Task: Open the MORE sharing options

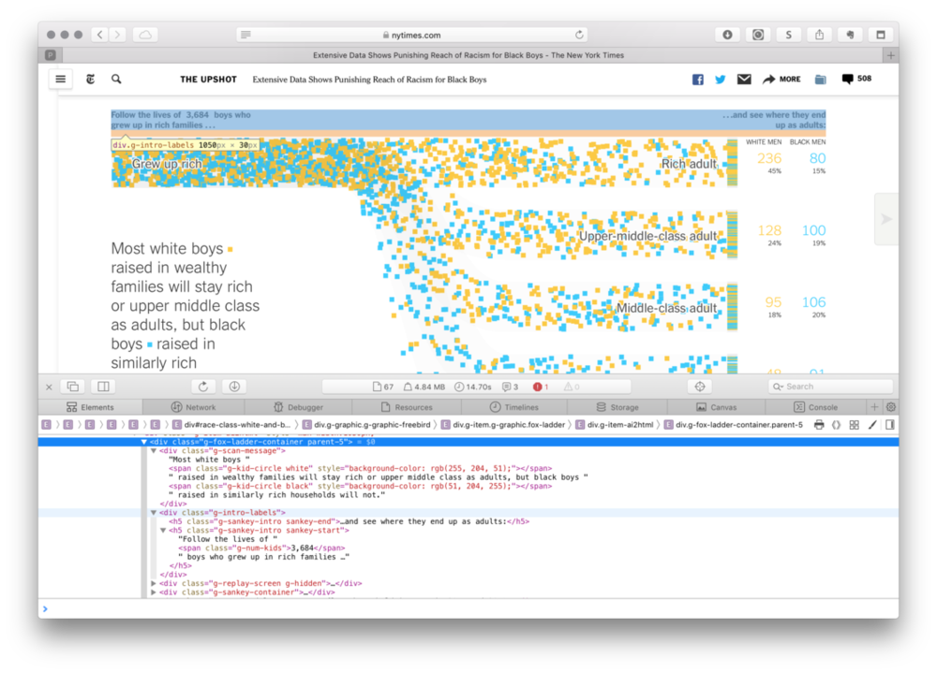Action: 781,79
